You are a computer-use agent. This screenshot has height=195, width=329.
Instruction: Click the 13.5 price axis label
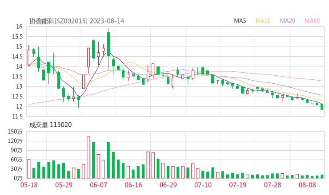(17, 77)
